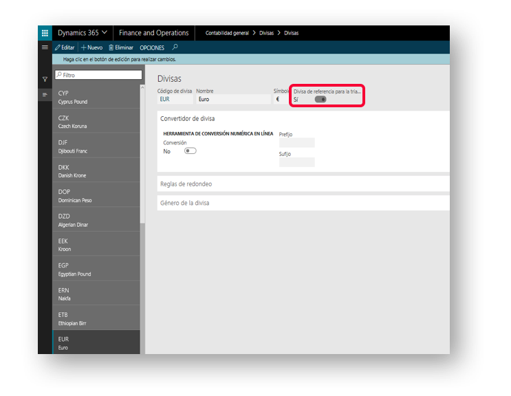This screenshot has height=396, width=511.
Task: Open Contabilidad general breadcrumb
Action: click(x=227, y=33)
